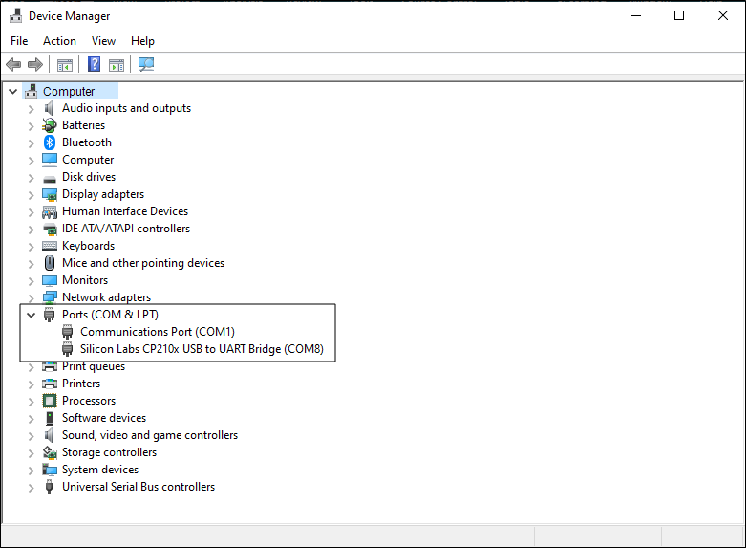Expand Audio inputs and outputs
This screenshot has height=548, width=746.
pos(32,109)
